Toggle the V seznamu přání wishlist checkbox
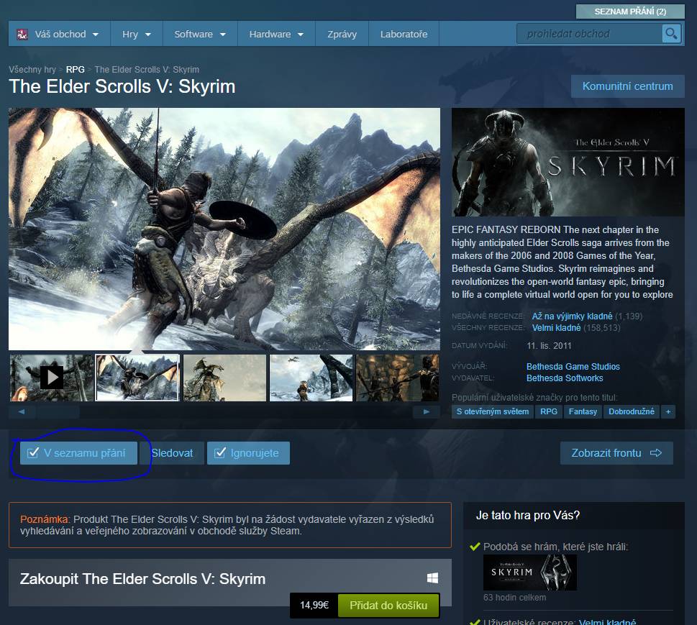 point(78,453)
